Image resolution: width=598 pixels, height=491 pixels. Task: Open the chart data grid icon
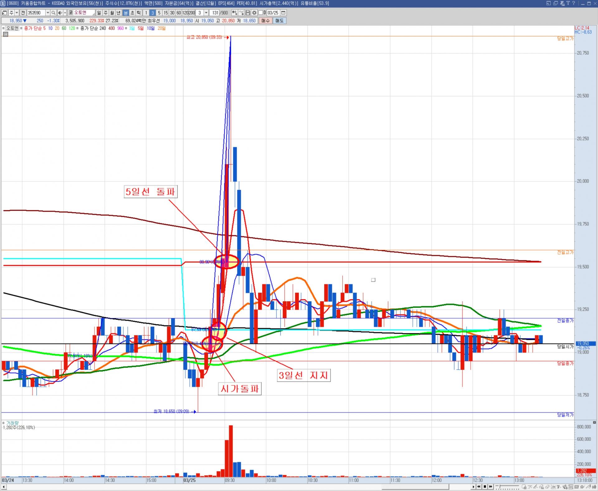5,34
